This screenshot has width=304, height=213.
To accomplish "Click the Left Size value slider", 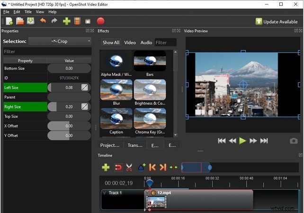I will [69, 88].
